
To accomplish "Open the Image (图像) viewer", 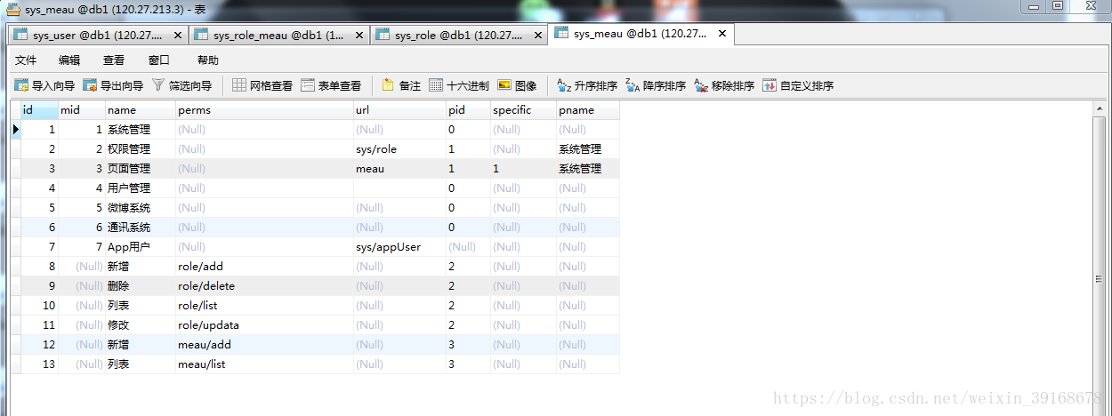I will coord(517,86).
